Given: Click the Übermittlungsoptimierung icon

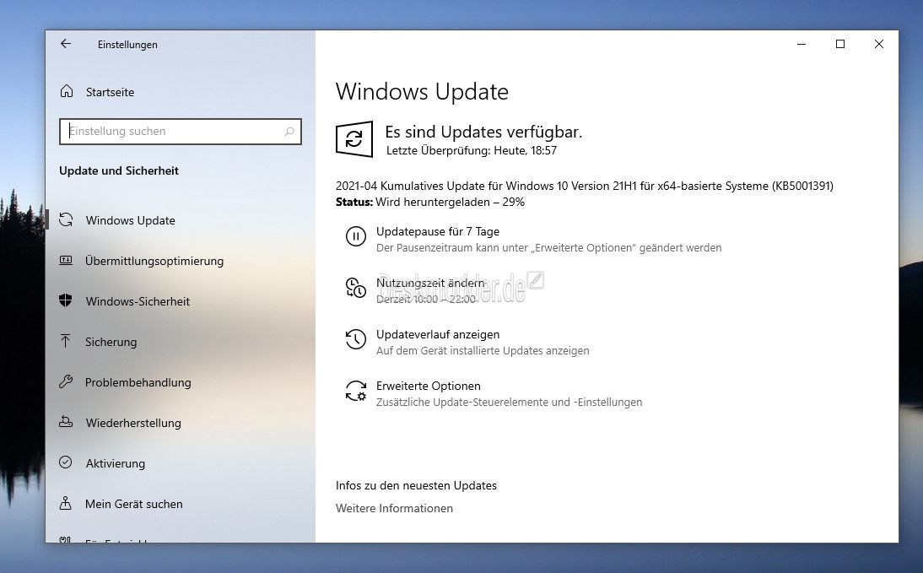Looking at the screenshot, I should pyautogui.click(x=66, y=260).
